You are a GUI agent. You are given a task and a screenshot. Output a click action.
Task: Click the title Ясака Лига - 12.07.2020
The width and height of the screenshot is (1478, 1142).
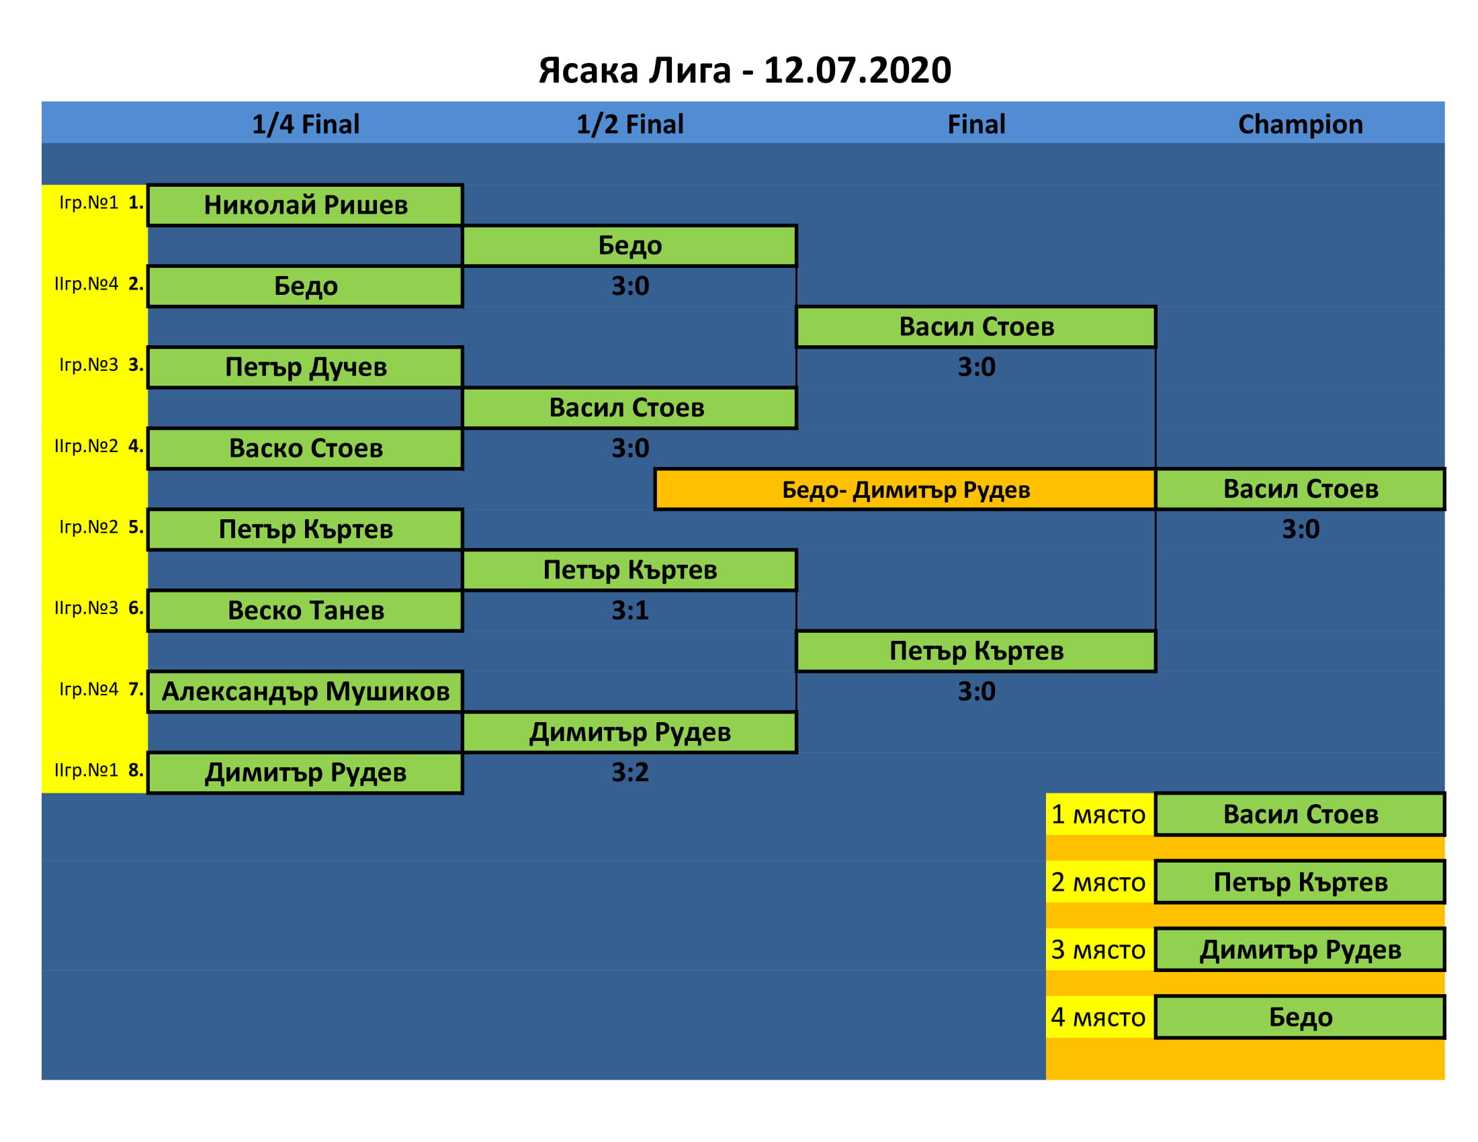click(744, 71)
